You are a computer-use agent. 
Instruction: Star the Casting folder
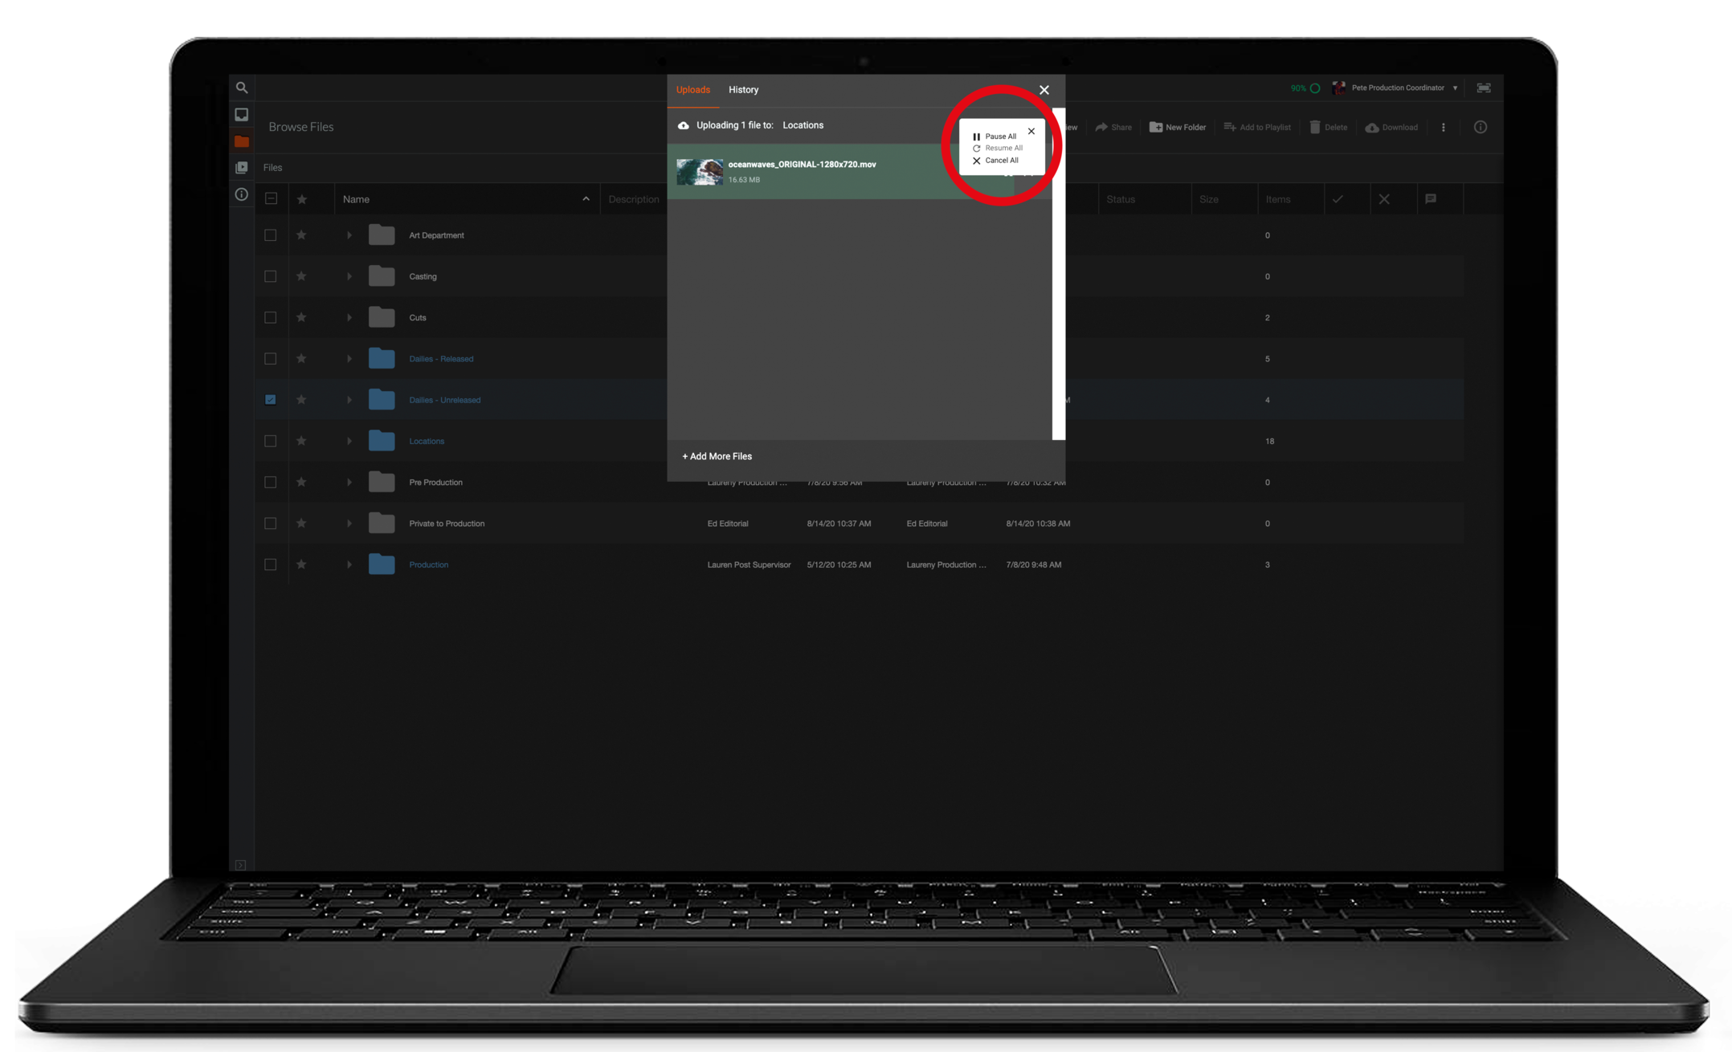(x=301, y=276)
